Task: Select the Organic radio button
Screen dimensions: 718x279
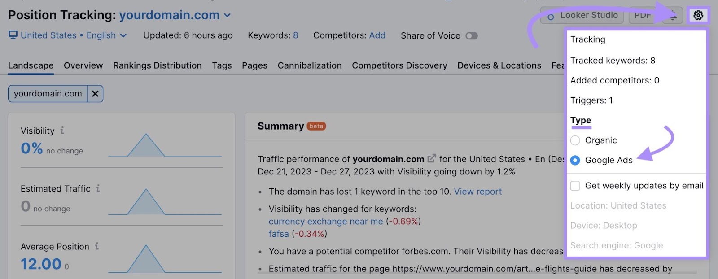Action: coord(575,140)
